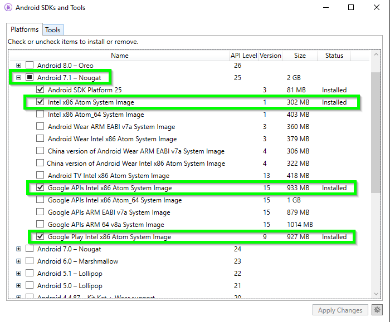Click API level 23 cell
The width and height of the screenshot is (390, 322).
tap(237, 261)
